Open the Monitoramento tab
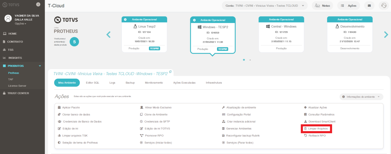This screenshot has height=154, width=391. [x=154, y=83]
